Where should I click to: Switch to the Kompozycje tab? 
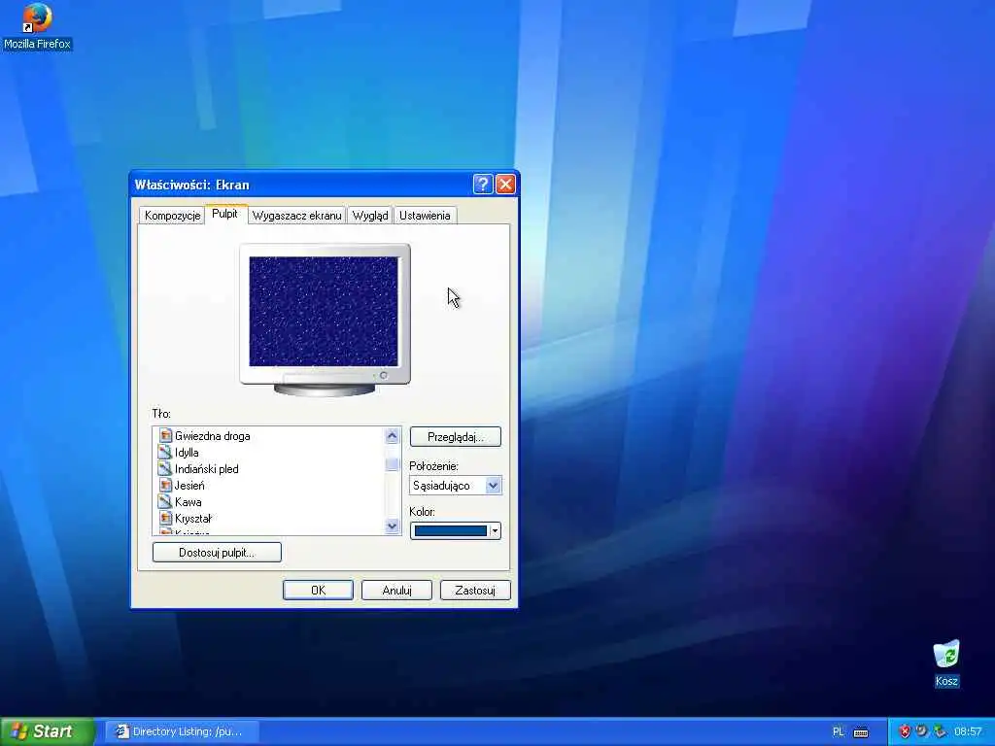[172, 216]
